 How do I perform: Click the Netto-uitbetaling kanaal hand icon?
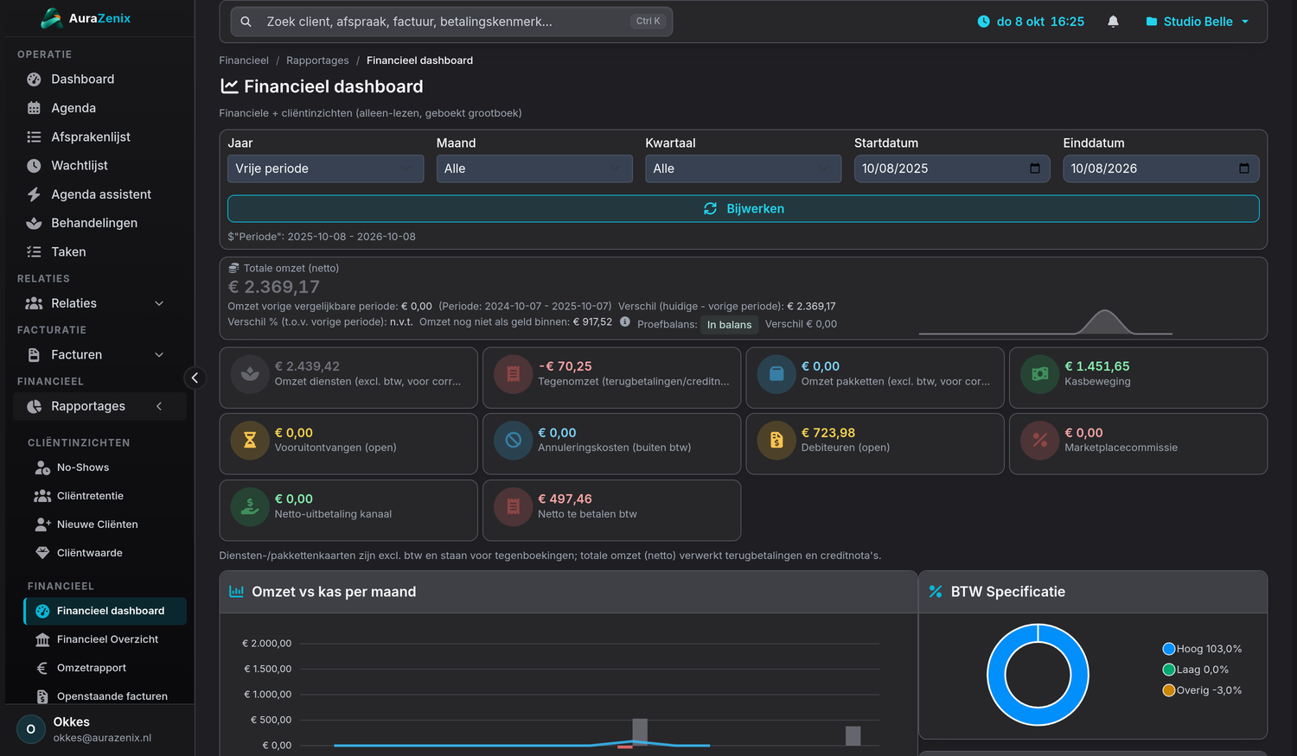(250, 507)
